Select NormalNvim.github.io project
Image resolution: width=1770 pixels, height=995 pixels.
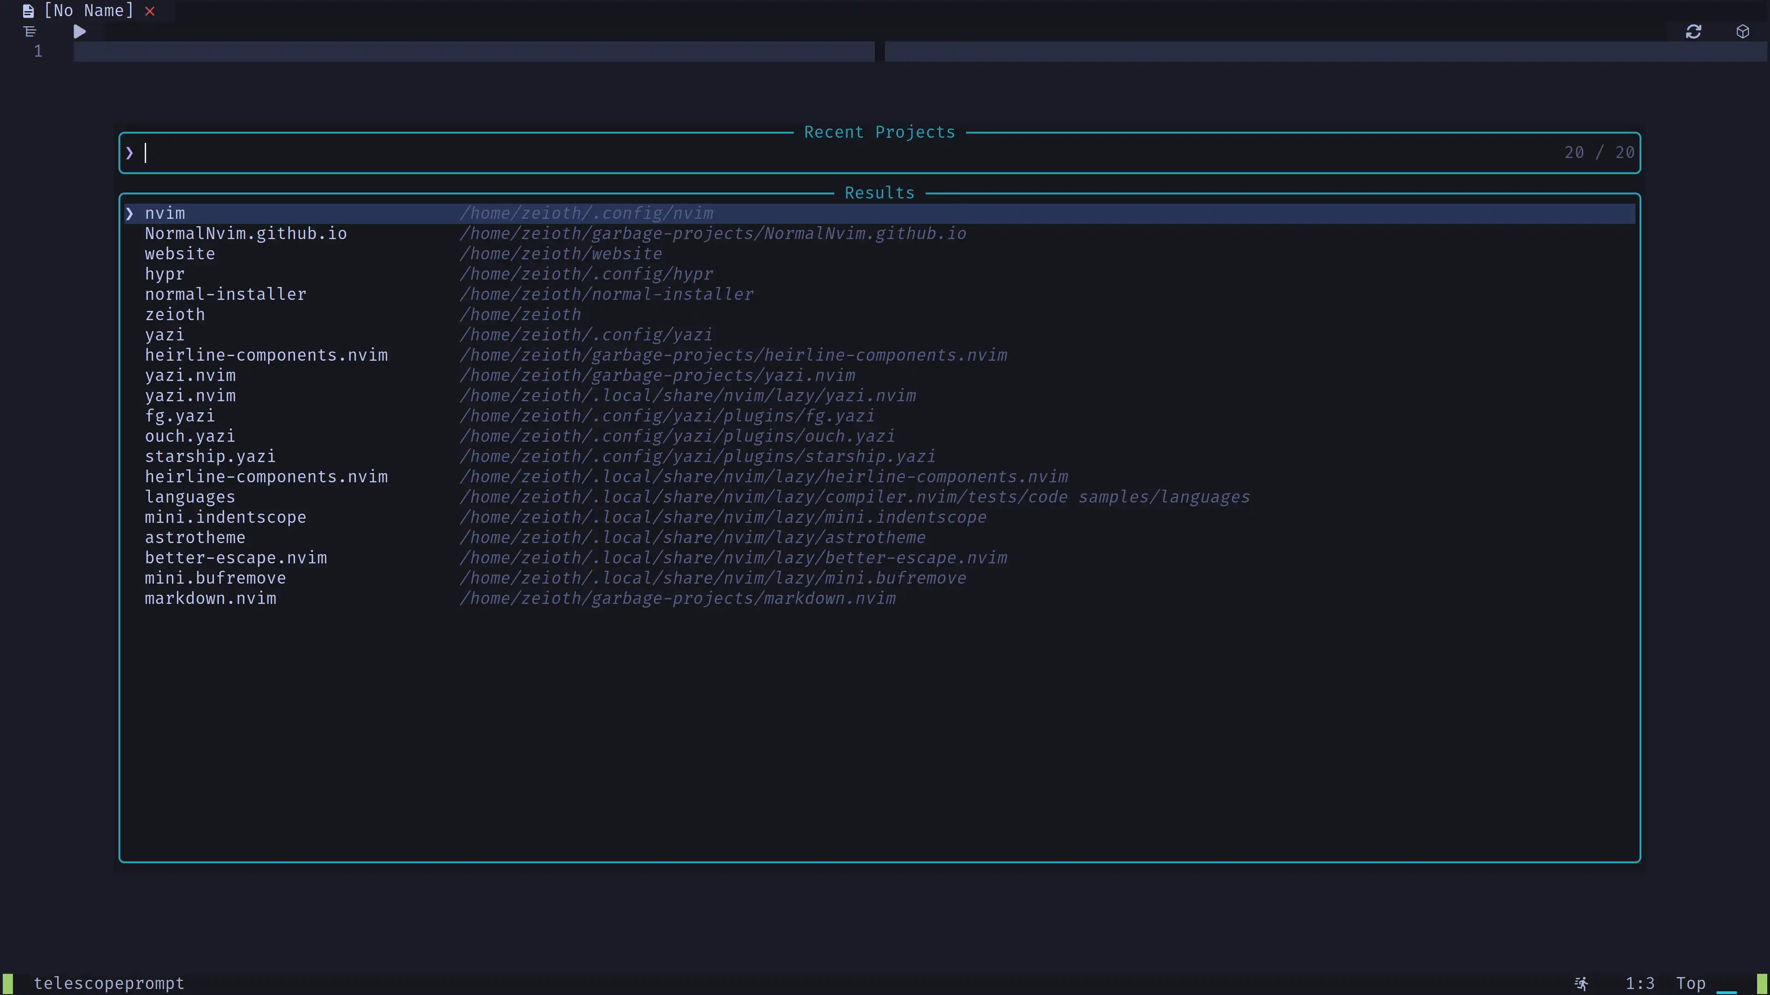[x=246, y=233]
